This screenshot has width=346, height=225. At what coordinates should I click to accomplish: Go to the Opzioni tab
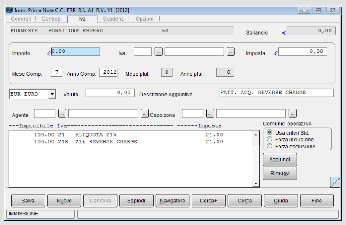point(144,19)
